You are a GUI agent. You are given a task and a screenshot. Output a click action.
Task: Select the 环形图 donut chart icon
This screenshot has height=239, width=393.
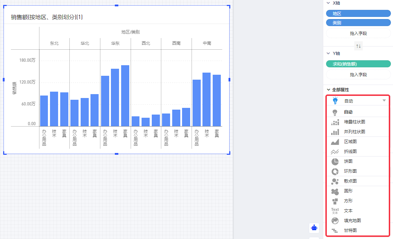point(335,171)
